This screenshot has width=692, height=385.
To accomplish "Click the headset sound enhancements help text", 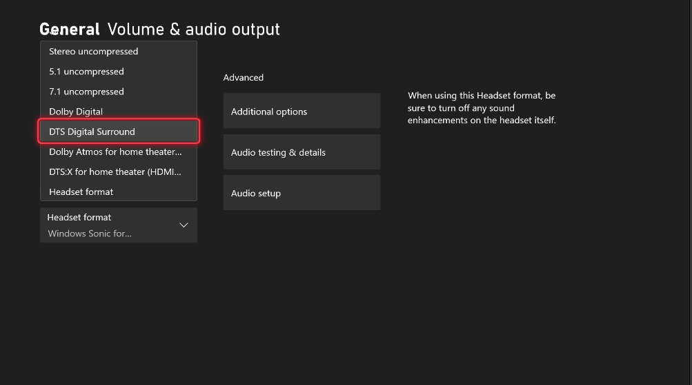I will [482, 108].
